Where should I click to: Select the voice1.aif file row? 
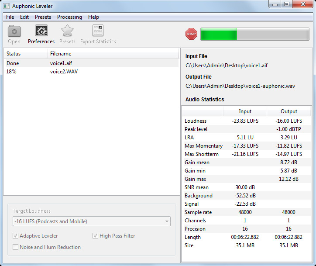[60, 63]
